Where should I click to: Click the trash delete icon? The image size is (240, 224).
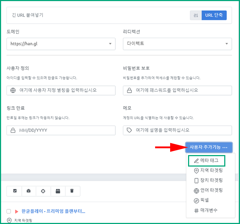tap(72, 191)
